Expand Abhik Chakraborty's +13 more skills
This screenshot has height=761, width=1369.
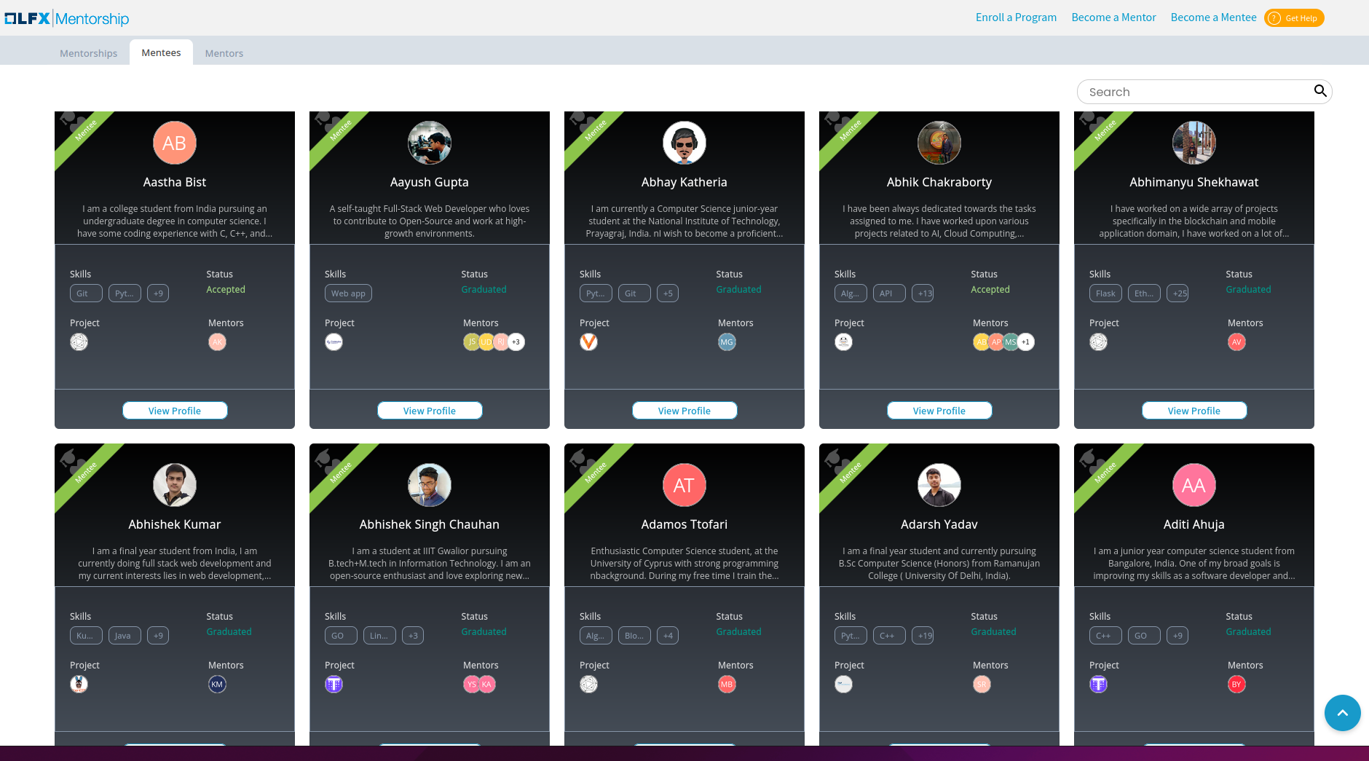click(923, 293)
